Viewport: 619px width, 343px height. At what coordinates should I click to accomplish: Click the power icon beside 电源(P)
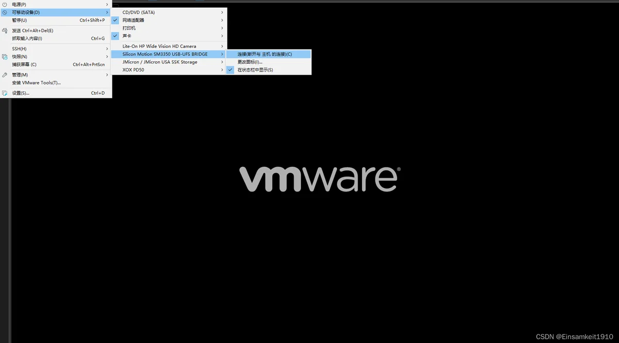coord(5,4)
